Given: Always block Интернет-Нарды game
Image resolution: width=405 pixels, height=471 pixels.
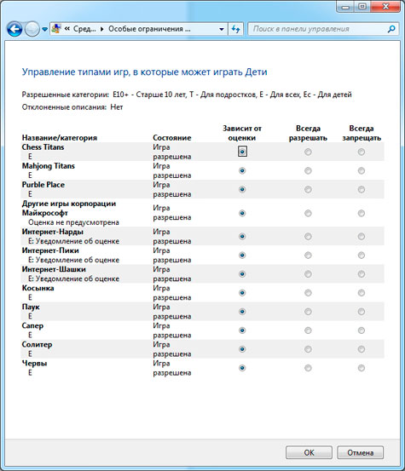Looking at the screenshot, I should [x=362, y=237].
